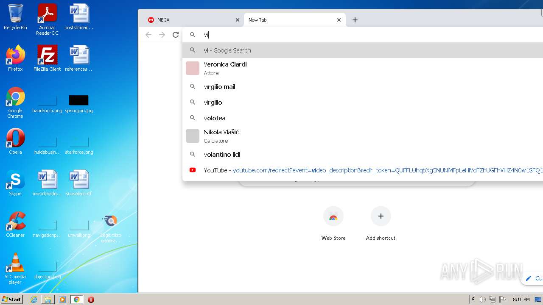Click the Chrome taskbar button
543x305 pixels.
(x=77, y=299)
